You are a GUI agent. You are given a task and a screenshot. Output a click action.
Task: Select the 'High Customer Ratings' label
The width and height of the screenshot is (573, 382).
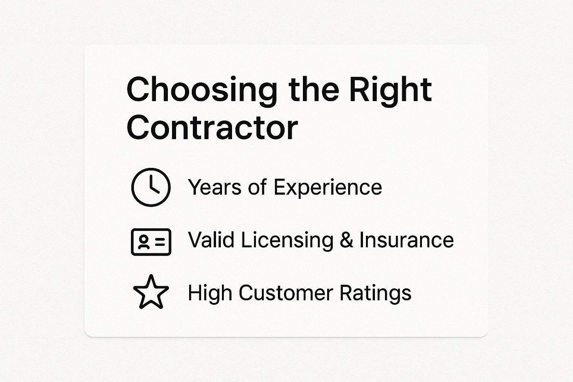pyautogui.click(x=300, y=292)
